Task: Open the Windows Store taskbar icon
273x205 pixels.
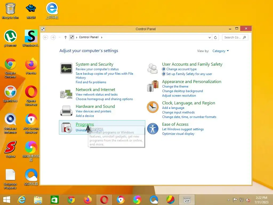Action: point(54,200)
